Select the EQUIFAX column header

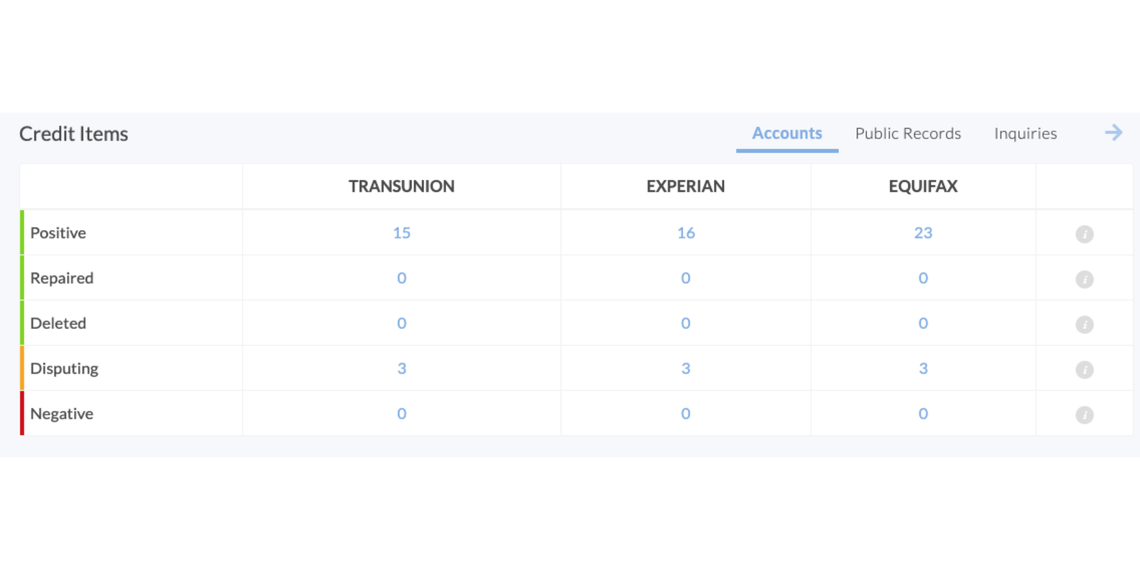click(x=923, y=186)
